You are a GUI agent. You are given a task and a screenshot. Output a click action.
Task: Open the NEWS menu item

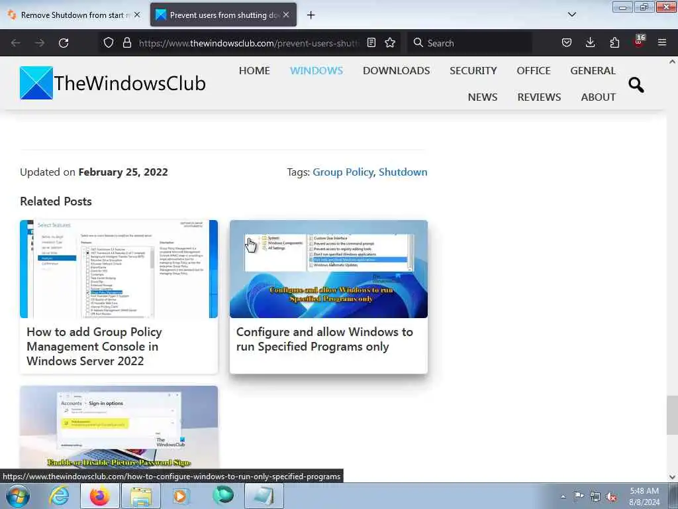[483, 97]
